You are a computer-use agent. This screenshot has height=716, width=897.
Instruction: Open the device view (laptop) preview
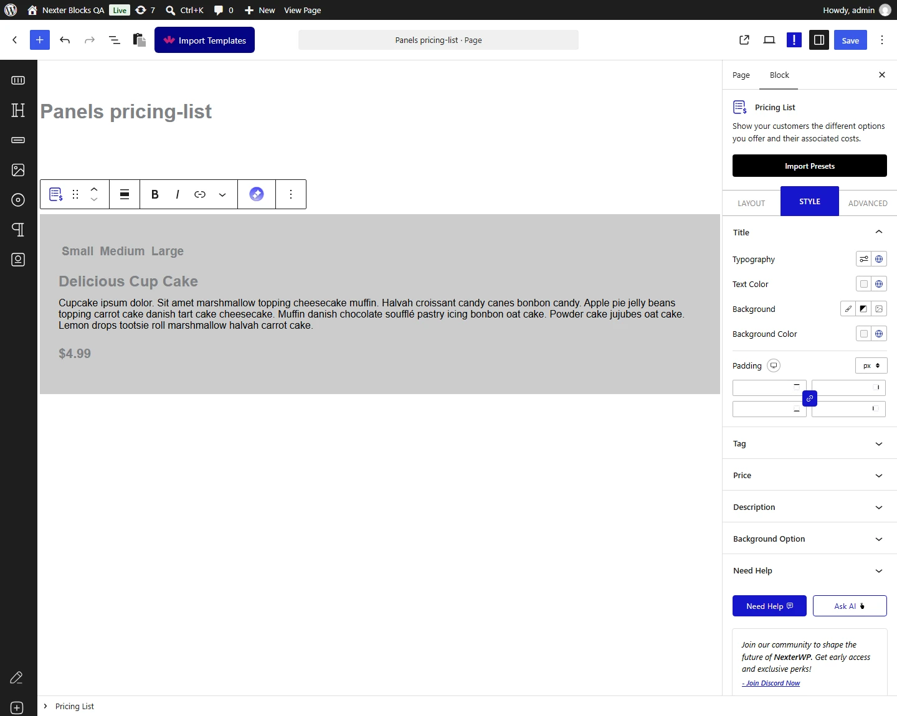point(769,40)
